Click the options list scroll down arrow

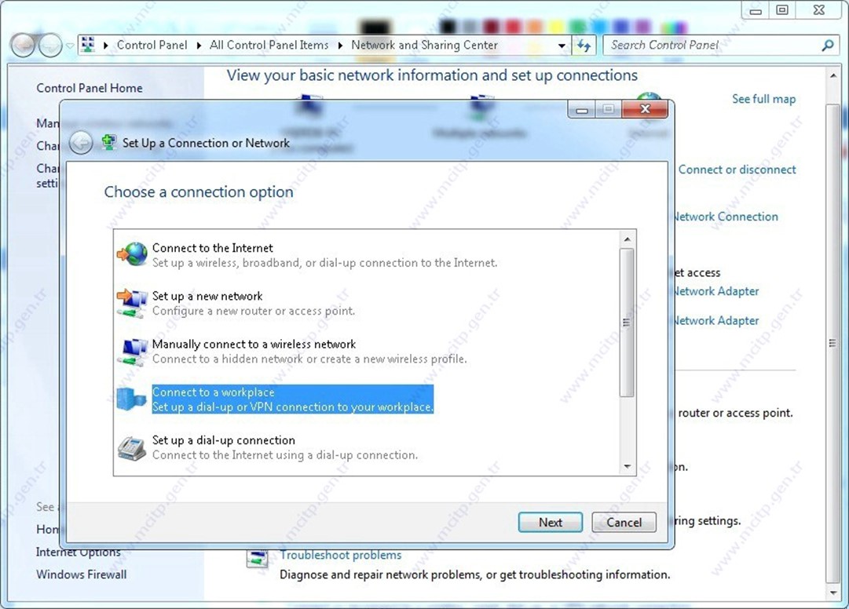tap(627, 466)
